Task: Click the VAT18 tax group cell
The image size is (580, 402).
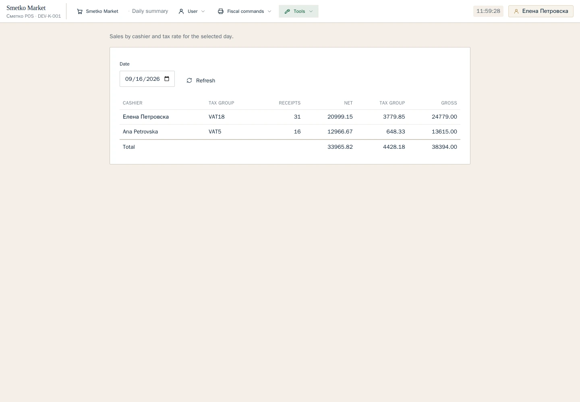Action: (217, 117)
